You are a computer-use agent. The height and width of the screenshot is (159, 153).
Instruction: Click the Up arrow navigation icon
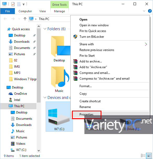[x=25, y=19]
